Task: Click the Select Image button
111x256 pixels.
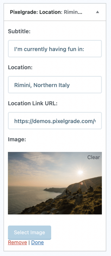Action: click(30, 232)
